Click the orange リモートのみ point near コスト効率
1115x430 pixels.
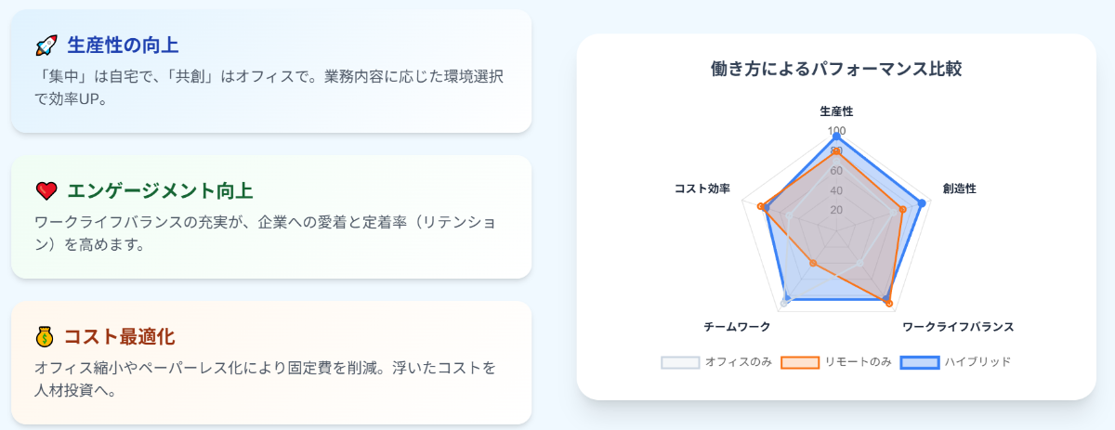click(x=761, y=207)
